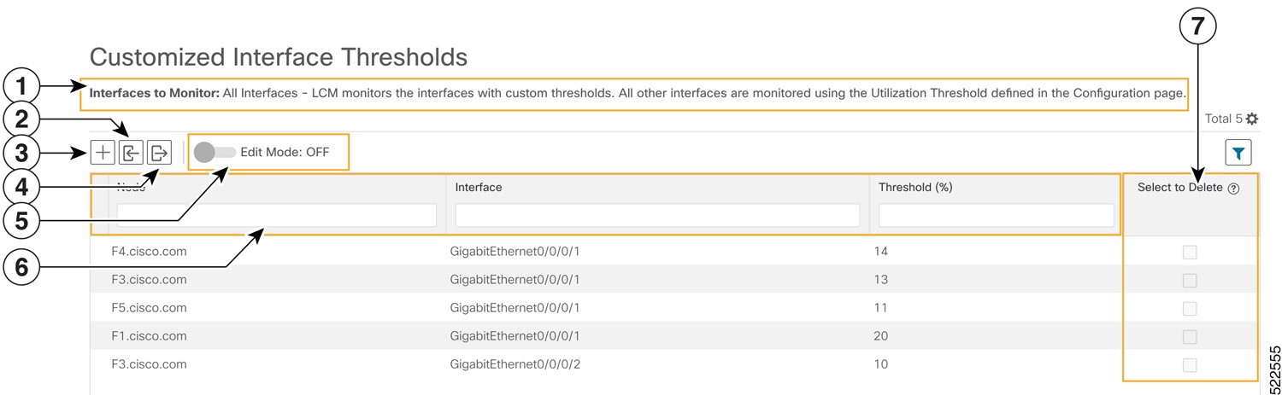
Task: Select the F4.cisco.com node cell
Action: click(150, 252)
